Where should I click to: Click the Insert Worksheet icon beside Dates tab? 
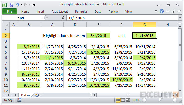pyautogui.click(x=37, y=95)
